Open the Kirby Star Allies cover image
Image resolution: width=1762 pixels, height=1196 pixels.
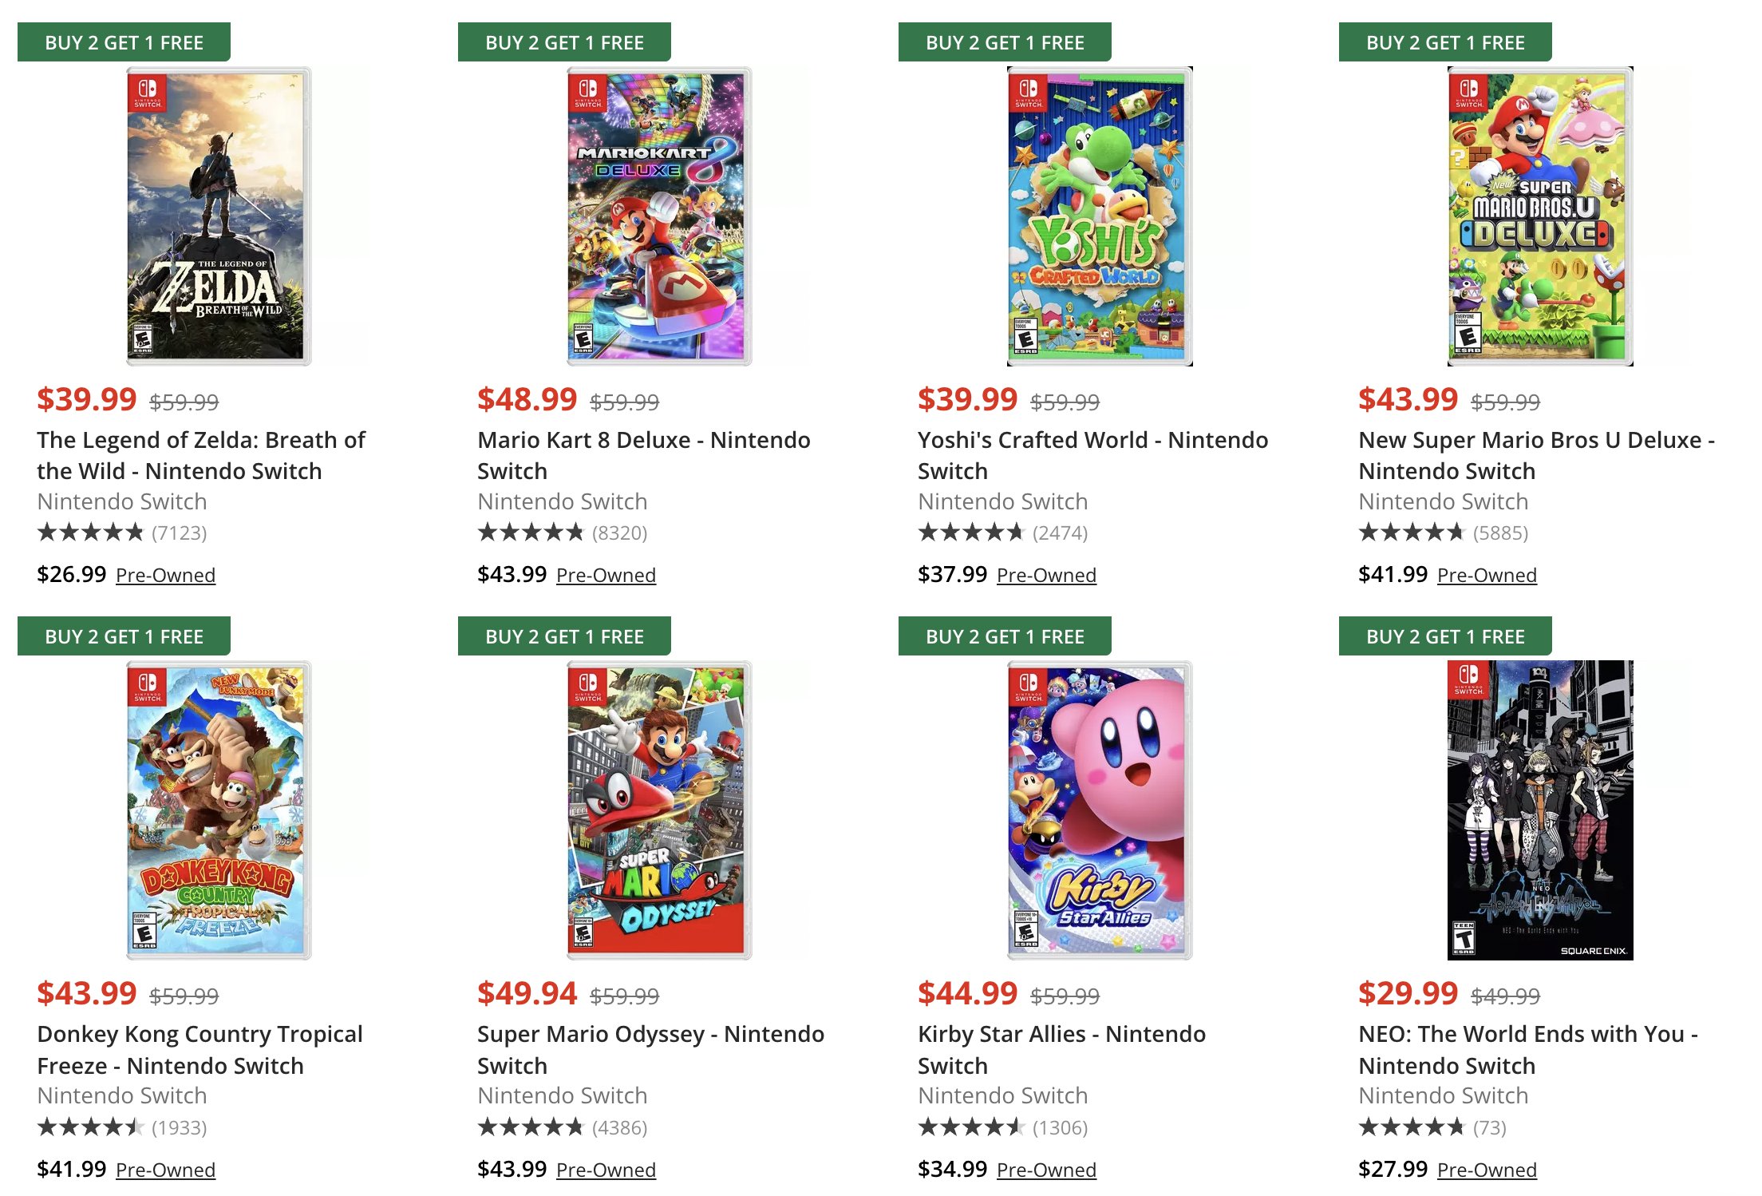coord(1100,810)
